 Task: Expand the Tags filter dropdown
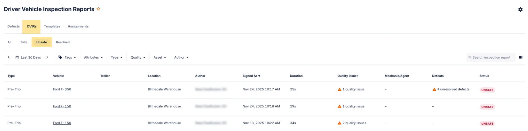(67, 57)
